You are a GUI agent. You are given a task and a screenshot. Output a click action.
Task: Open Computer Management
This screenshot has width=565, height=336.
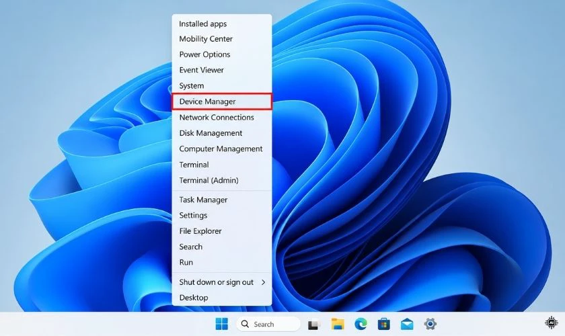(x=222, y=149)
